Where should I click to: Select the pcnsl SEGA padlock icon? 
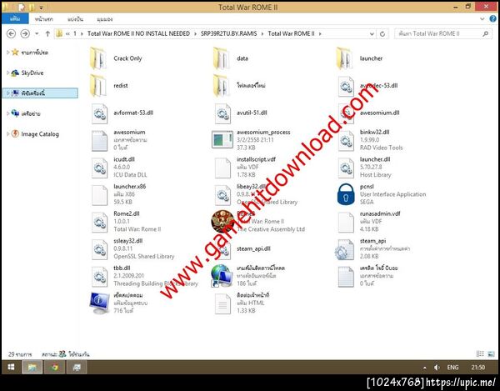coord(346,194)
